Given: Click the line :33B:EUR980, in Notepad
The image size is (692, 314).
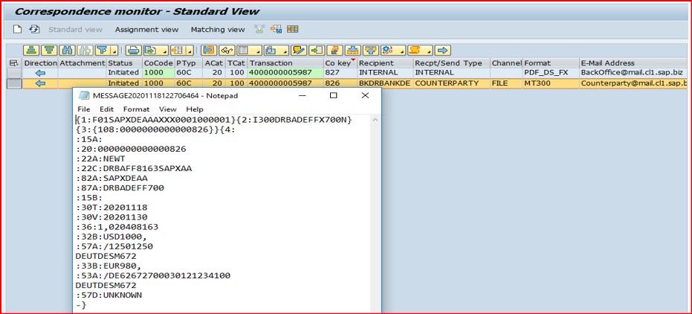Looking at the screenshot, I should (x=108, y=266).
